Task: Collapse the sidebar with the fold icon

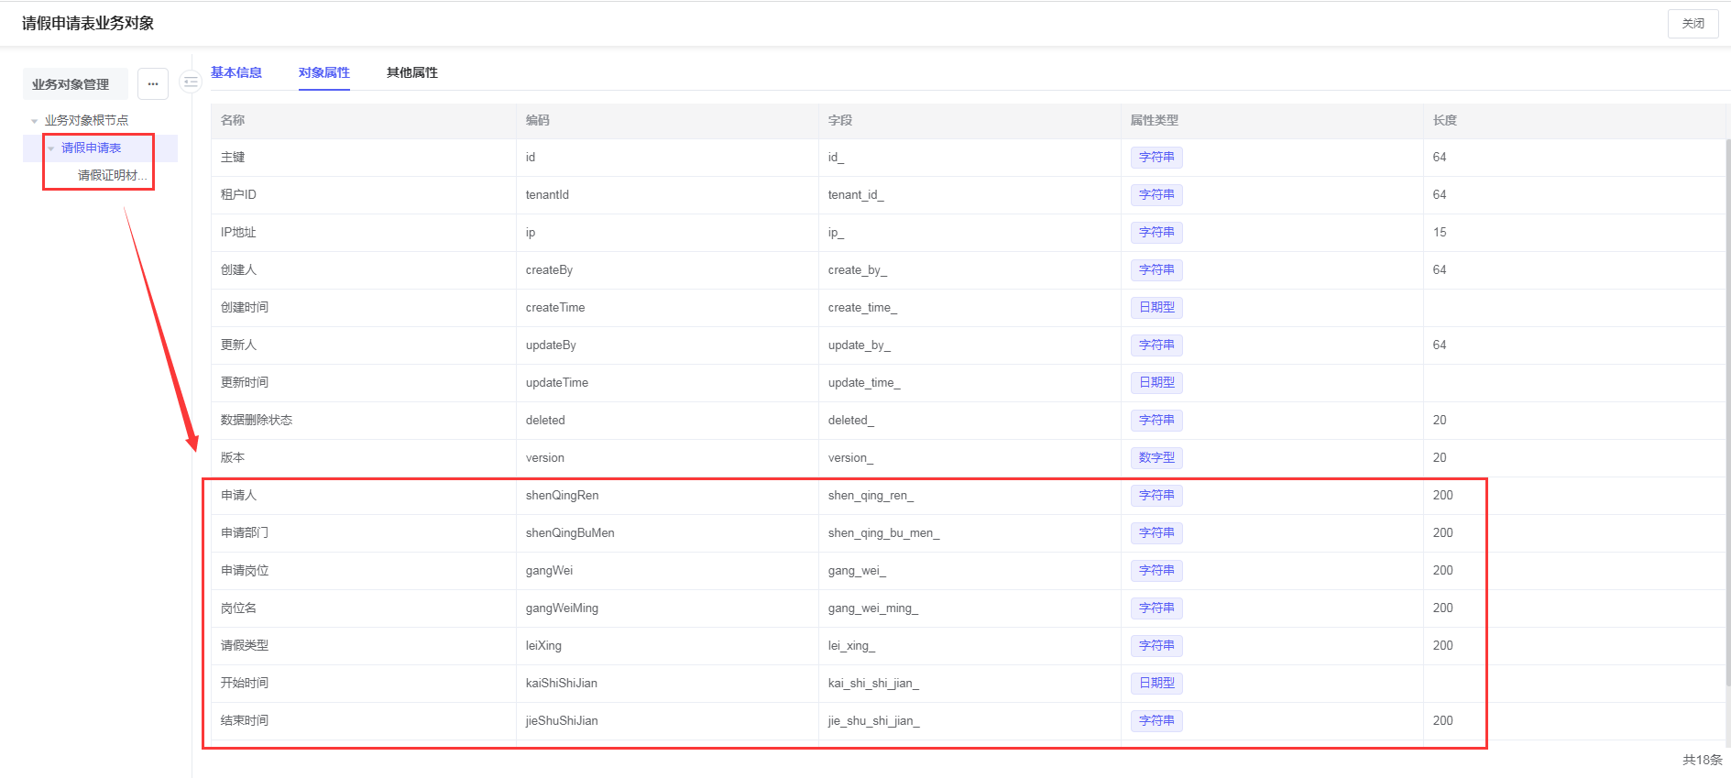Action: pyautogui.click(x=190, y=82)
